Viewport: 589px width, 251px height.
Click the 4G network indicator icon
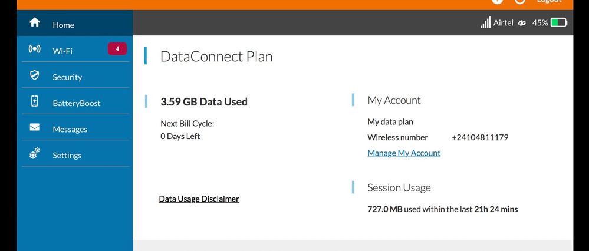pyautogui.click(x=522, y=24)
